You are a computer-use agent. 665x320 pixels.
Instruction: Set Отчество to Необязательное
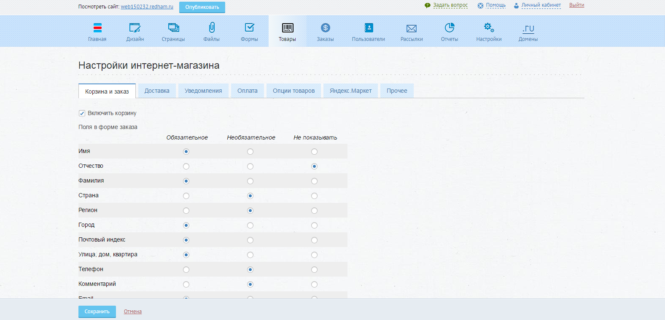click(250, 166)
